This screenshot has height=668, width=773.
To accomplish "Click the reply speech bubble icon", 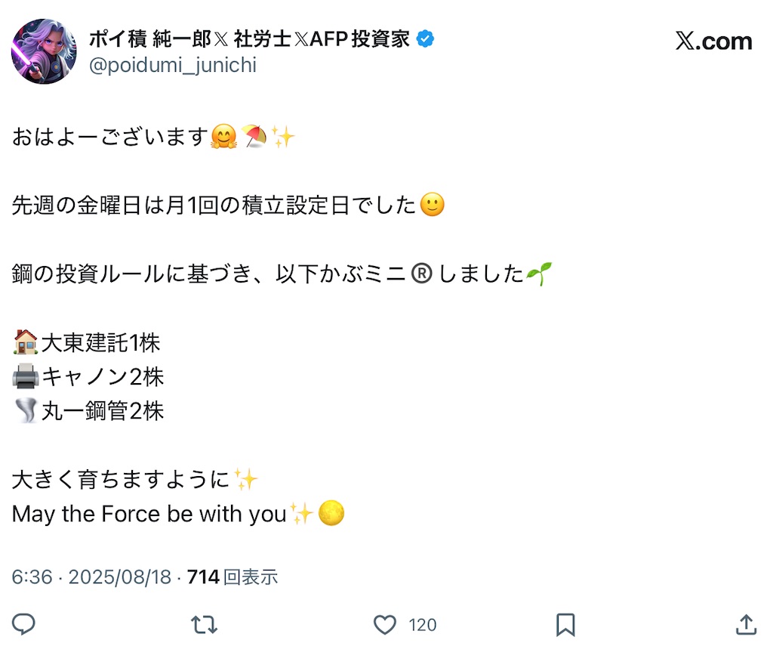I will coord(24,624).
